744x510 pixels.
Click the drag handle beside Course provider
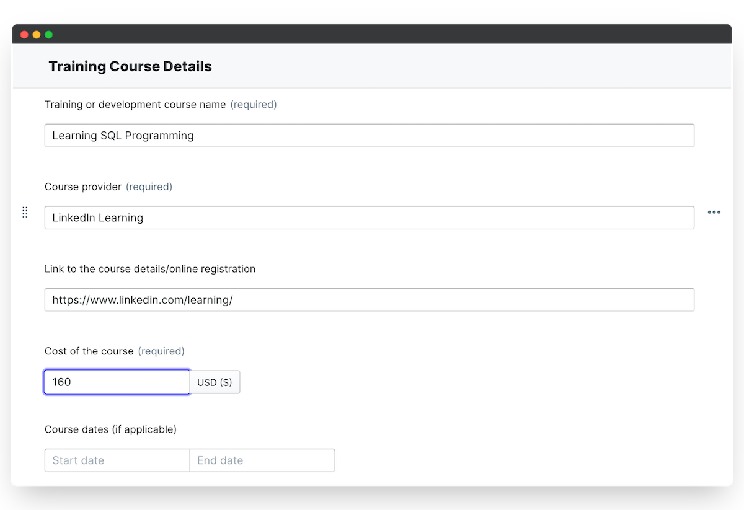tap(25, 212)
